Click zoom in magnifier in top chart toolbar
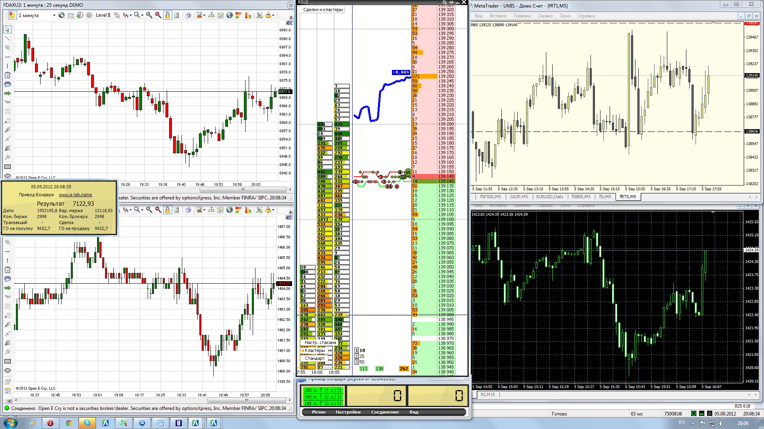 (x=149, y=15)
